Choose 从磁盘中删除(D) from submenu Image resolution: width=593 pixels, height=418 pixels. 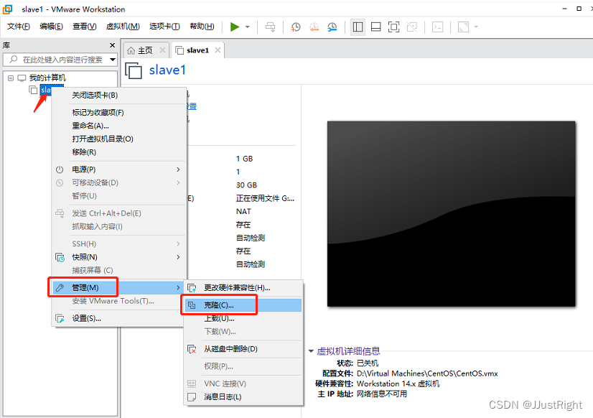243,349
